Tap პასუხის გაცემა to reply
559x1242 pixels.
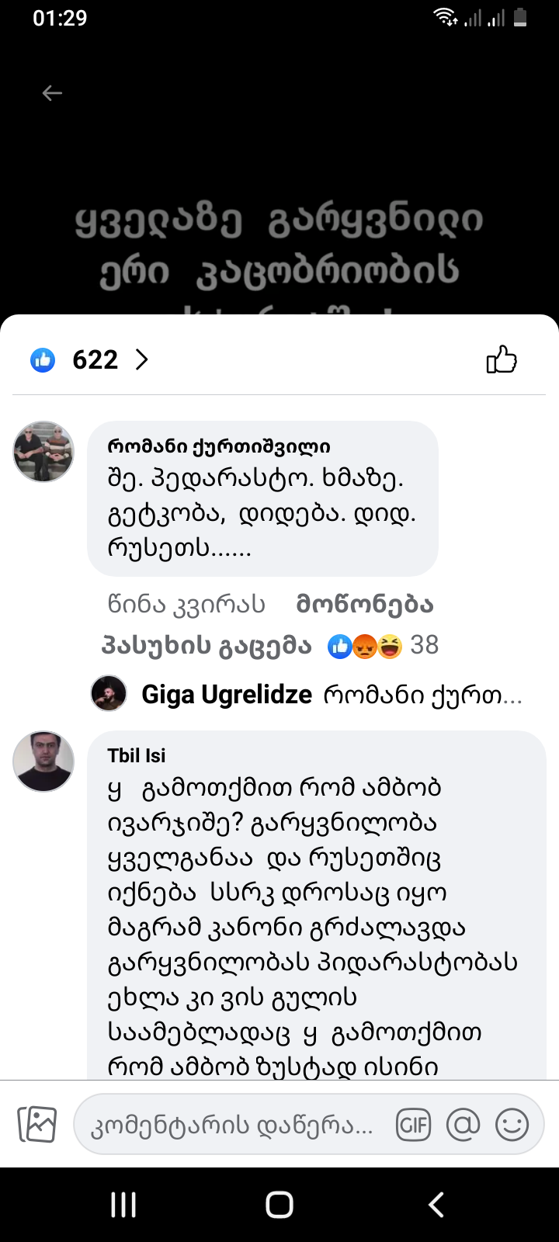207,645
